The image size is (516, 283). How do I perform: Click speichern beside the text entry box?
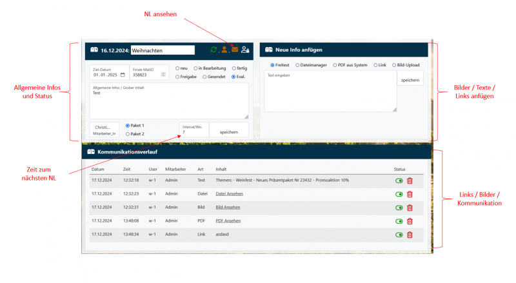[410, 81]
